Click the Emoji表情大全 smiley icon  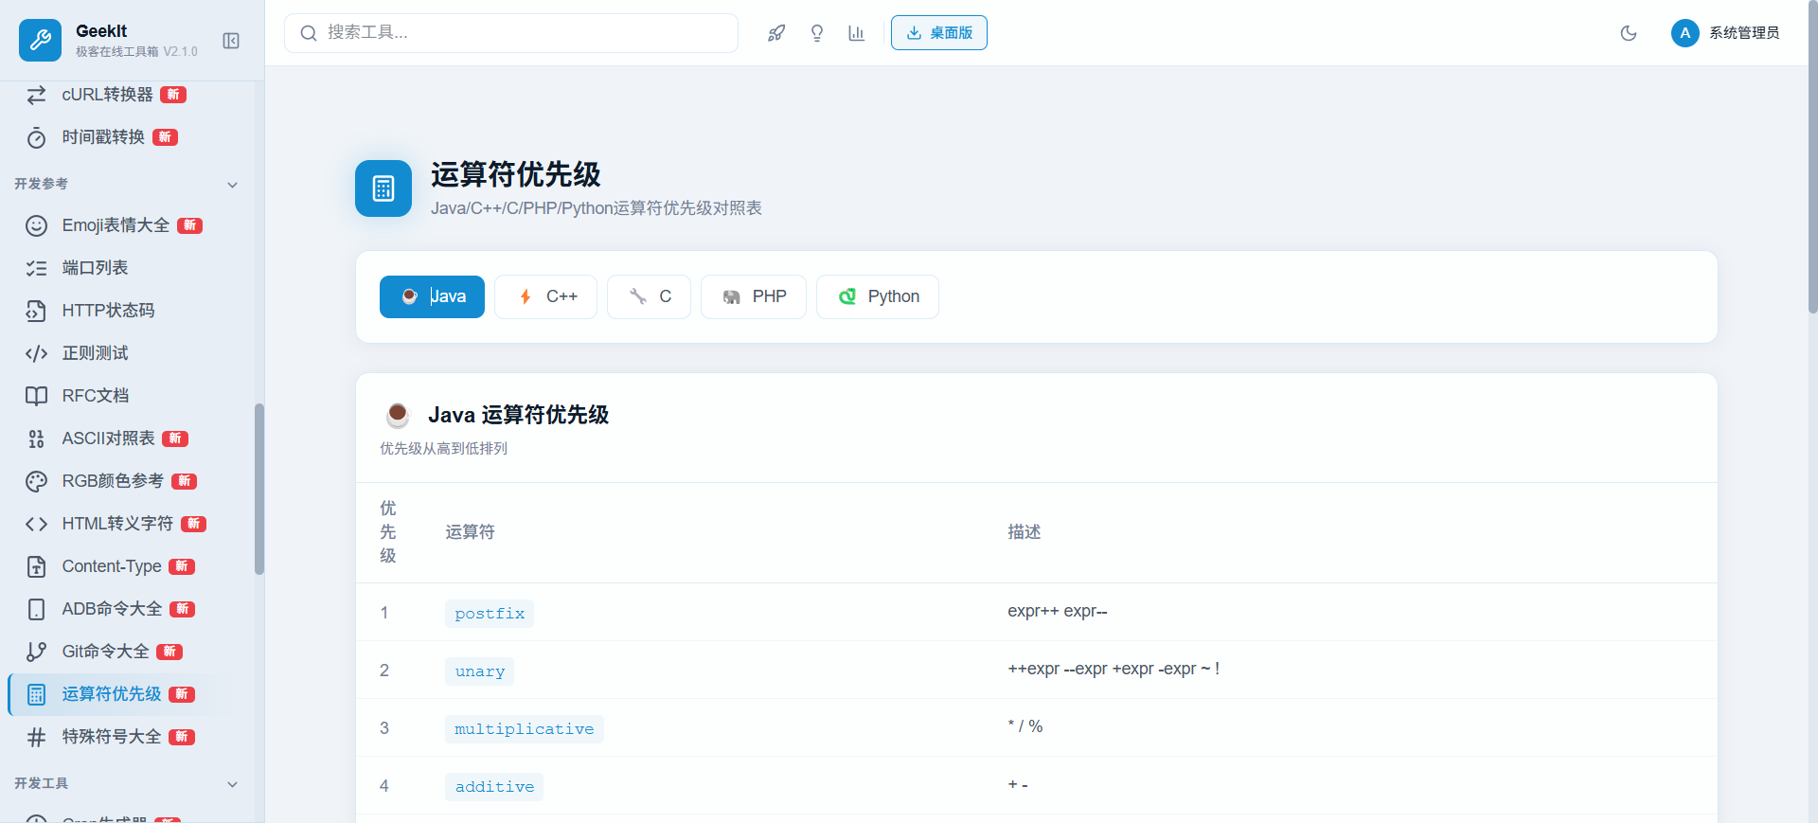tap(36, 225)
